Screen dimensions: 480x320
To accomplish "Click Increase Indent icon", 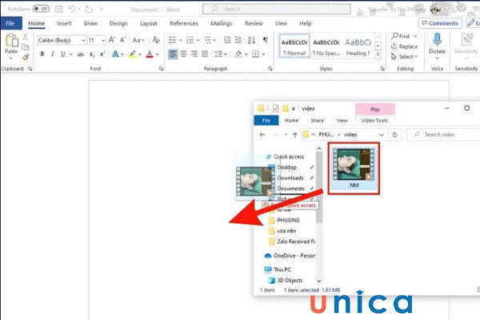I will click(238, 40).
